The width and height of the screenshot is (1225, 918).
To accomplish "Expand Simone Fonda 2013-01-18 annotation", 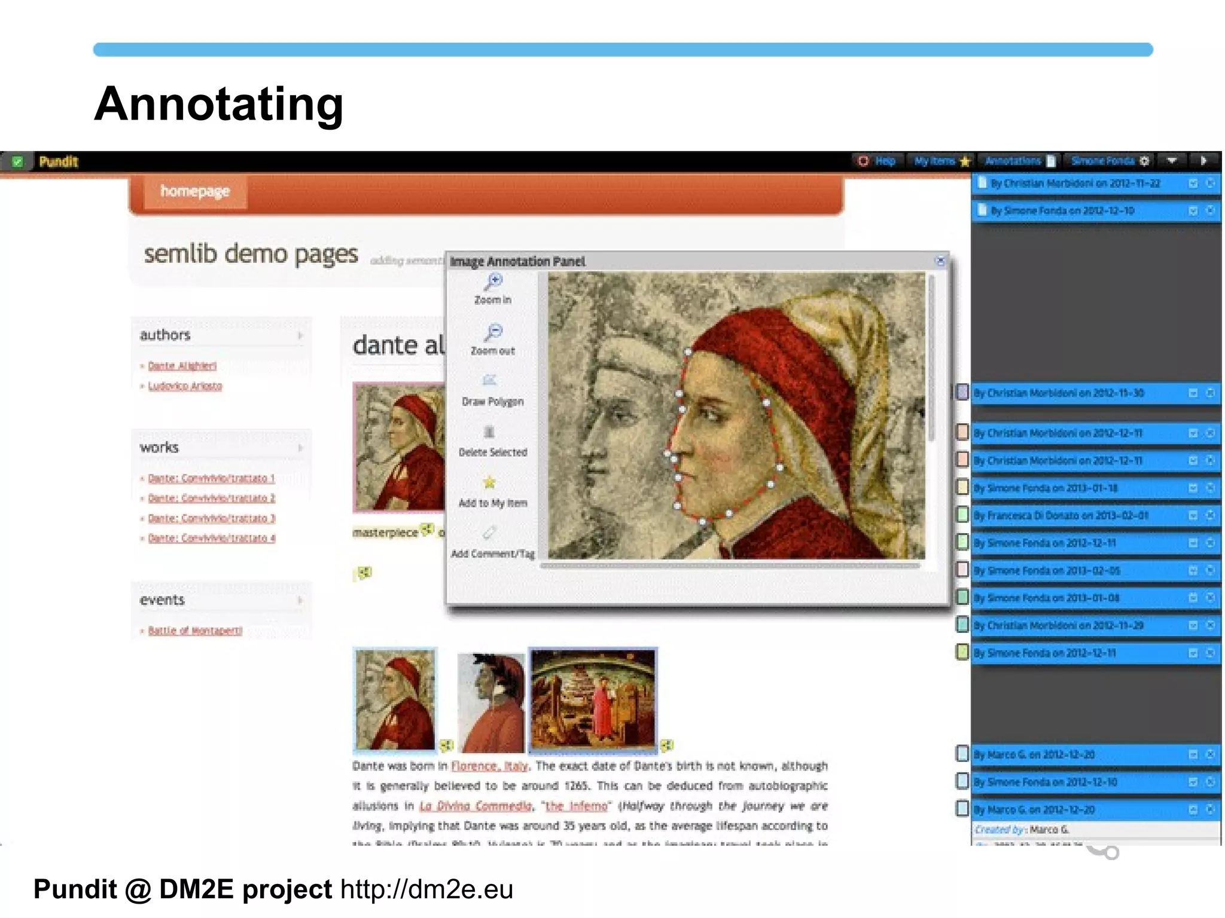I will [1193, 488].
